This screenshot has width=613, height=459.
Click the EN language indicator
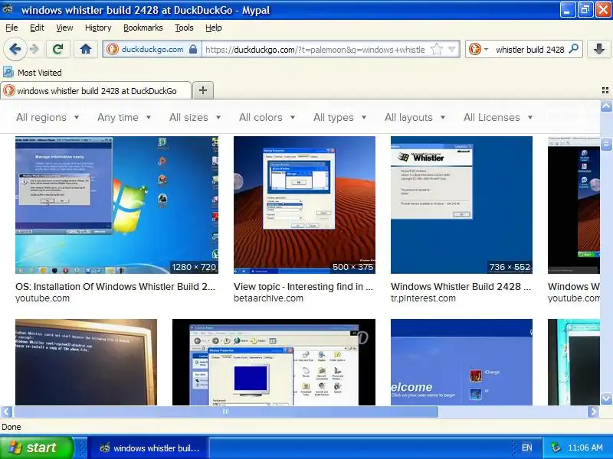click(526, 448)
